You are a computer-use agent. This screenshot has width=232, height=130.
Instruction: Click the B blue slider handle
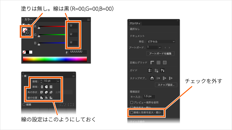click(39, 44)
